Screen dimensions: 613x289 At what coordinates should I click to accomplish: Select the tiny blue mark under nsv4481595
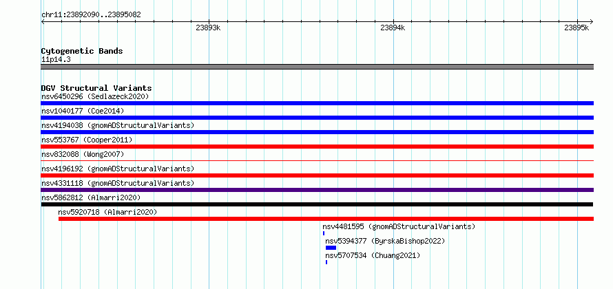pyautogui.click(x=324, y=233)
